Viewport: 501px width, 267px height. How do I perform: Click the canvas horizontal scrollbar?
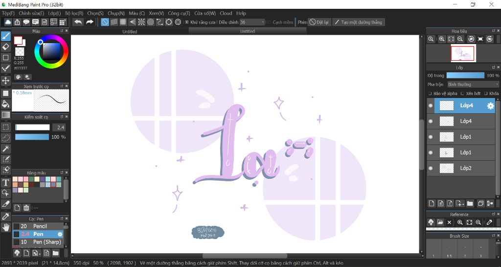(x=245, y=256)
